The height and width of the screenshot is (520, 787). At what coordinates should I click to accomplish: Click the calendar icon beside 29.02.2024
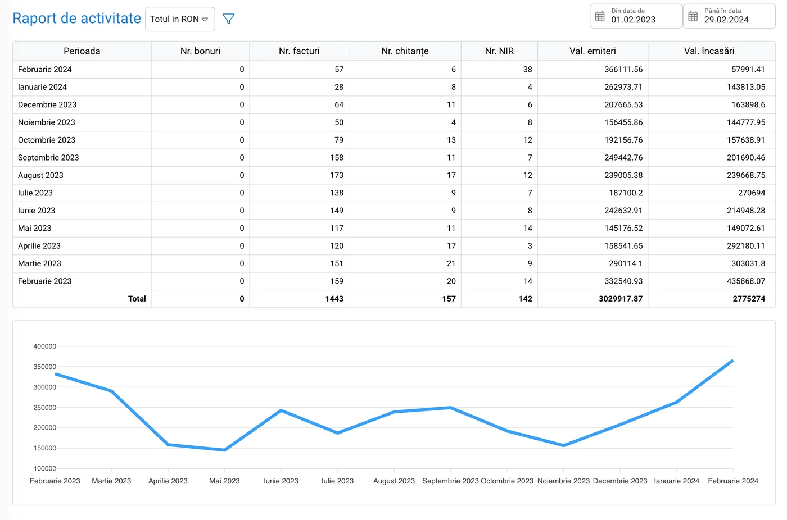(x=693, y=16)
